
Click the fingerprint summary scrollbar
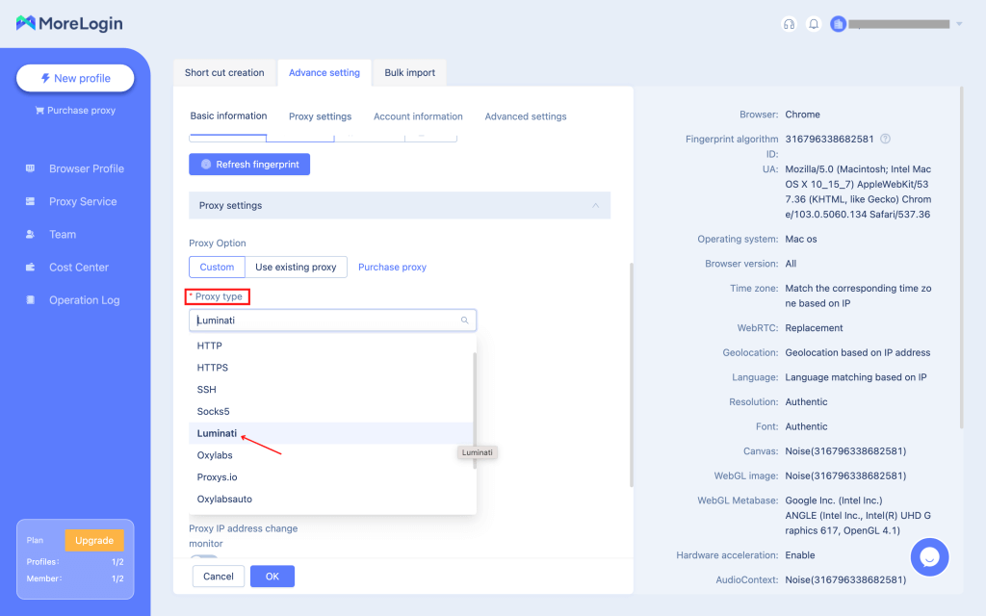[961, 258]
